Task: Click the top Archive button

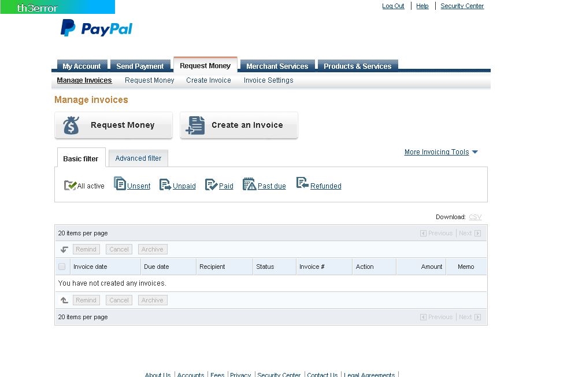Action: pos(152,249)
